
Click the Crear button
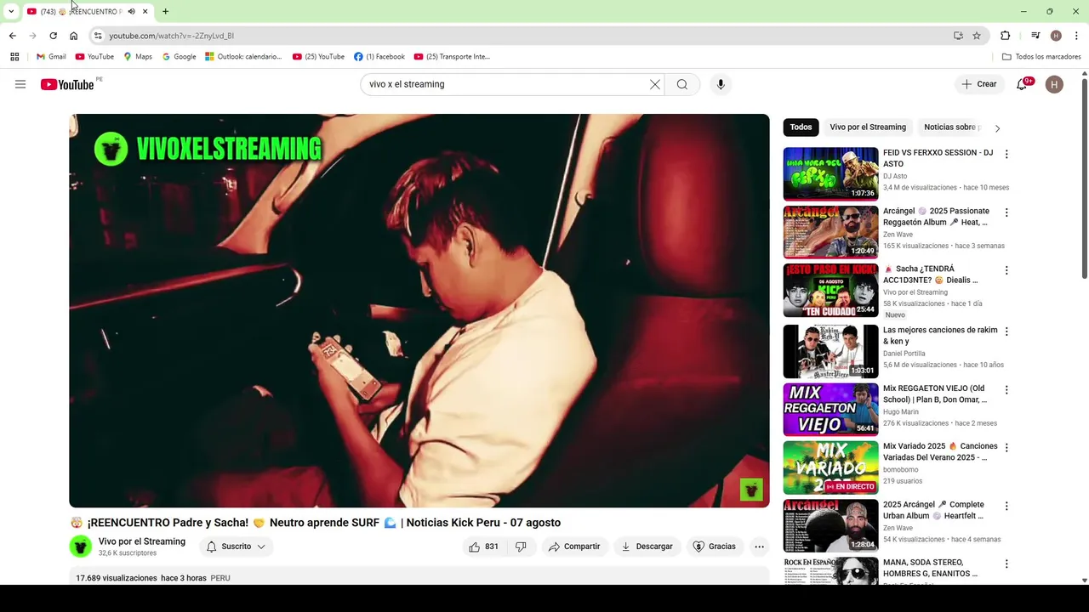click(x=978, y=84)
